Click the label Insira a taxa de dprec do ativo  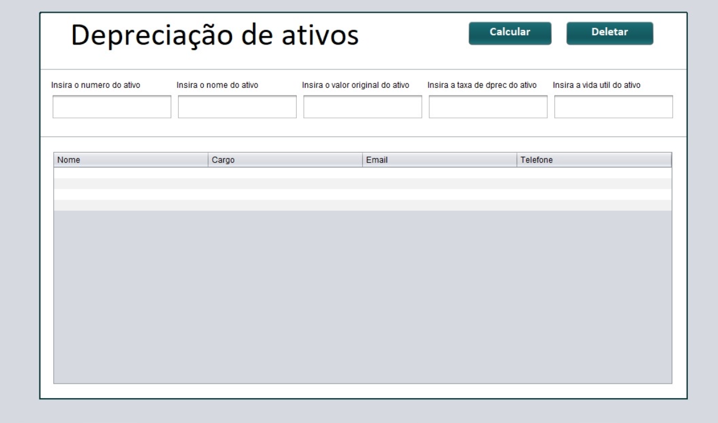484,84
